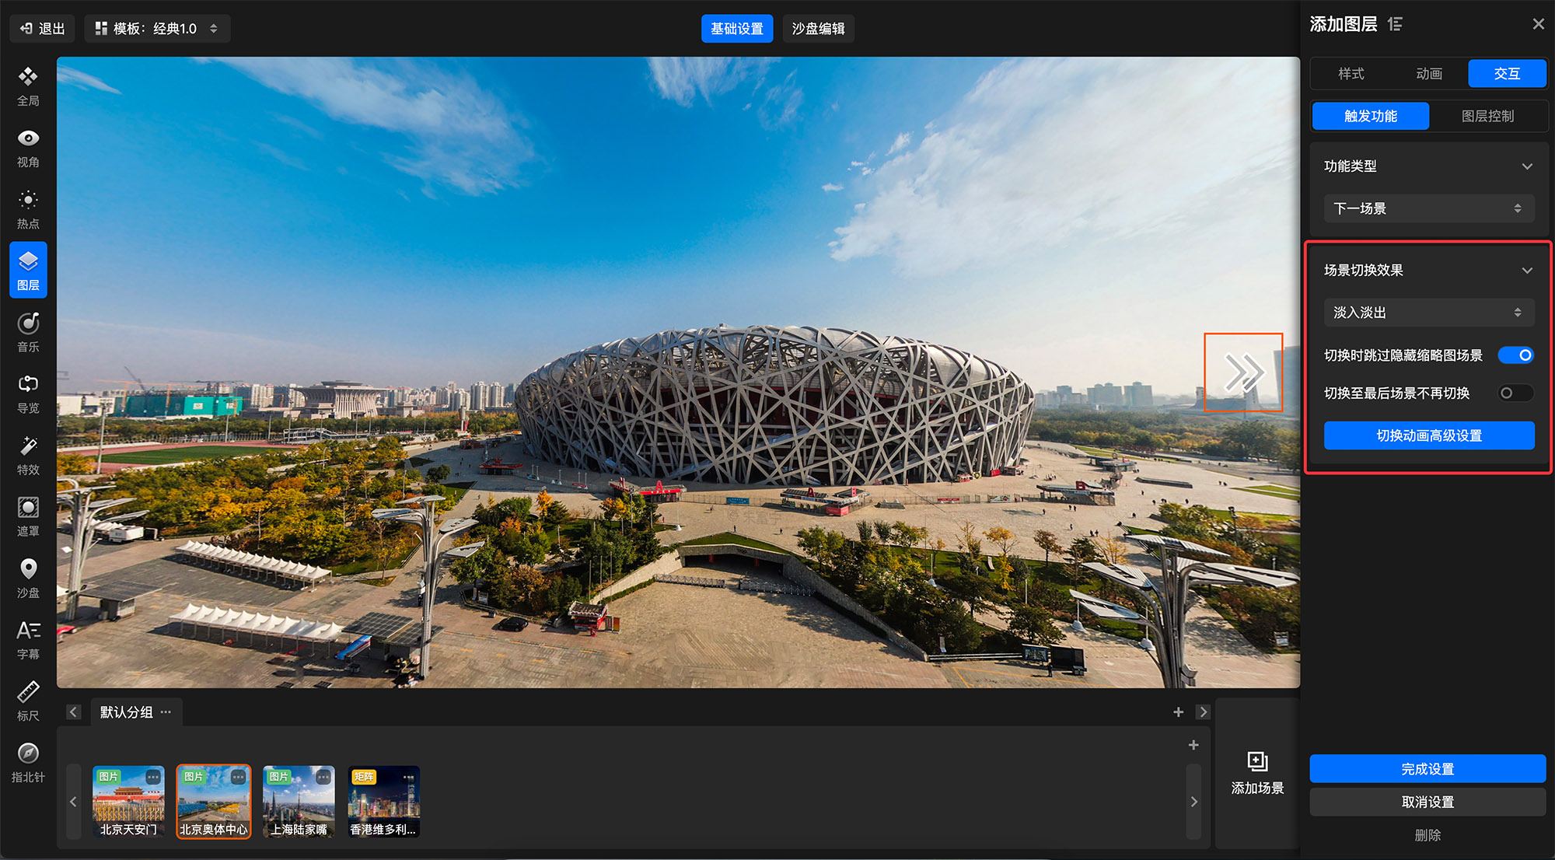The width and height of the screenshot is (1555, 860).
Task: Switch to the 图层控制 tab
Action: pos(1487,117)
